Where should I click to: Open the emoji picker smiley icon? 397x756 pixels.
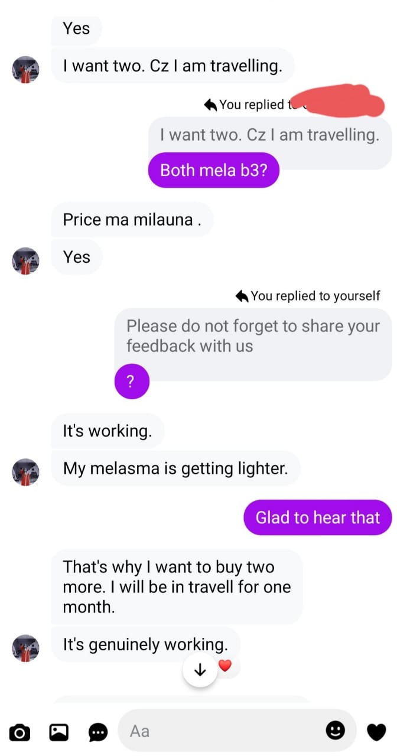tap(335, 731)
